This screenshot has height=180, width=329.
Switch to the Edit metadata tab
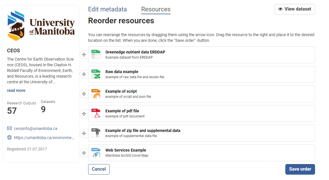[107, 9]
